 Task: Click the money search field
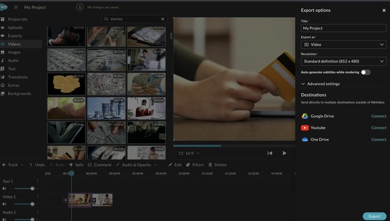(134, 19)
